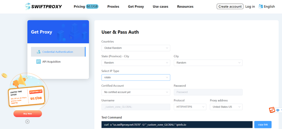Click the Create account button
This screenshot has height=129, width=282.
point(230,6)
